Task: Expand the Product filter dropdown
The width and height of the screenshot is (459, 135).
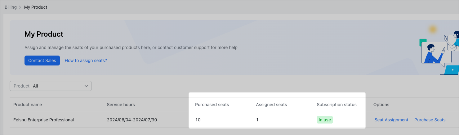Action: (x=51, y=86)
